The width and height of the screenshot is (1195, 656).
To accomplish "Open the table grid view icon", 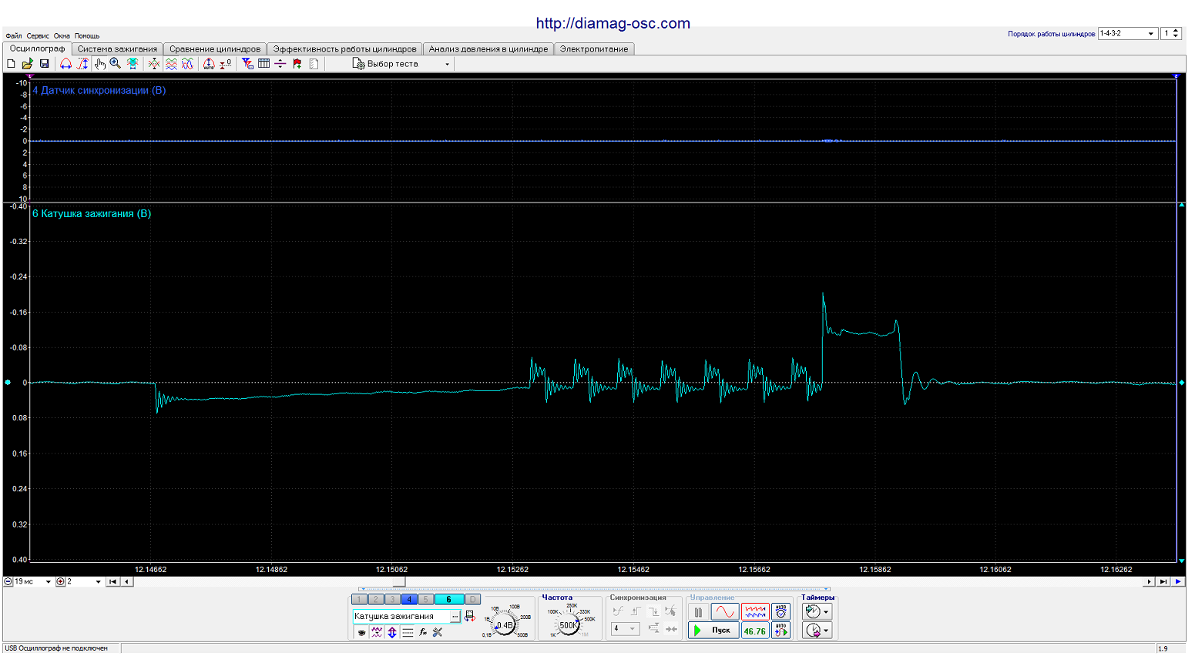I will [x=264, y=64].
